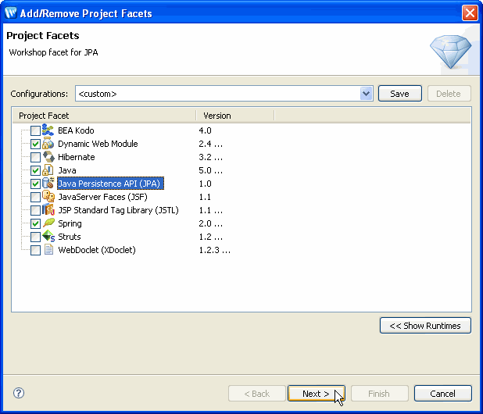Click the BEA Kodo facet icon
Image resolution: width=483 pixels, height=414 pixels.
point(48,130)
